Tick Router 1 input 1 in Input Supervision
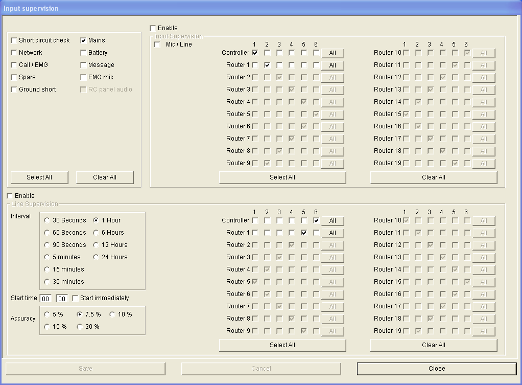The width and height of the screenshot is (522, 385). [x=255, y=65]
